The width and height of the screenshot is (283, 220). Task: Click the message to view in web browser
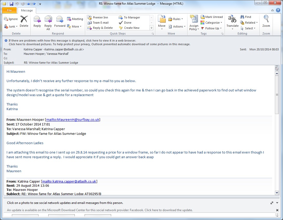click(x=72, y=41)
